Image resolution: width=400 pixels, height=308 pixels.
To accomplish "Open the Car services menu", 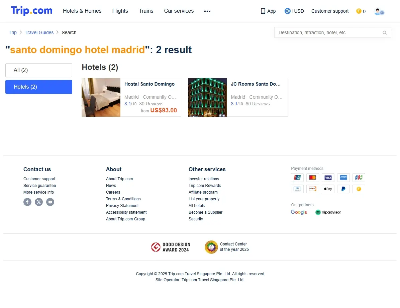I will [179, 11].
